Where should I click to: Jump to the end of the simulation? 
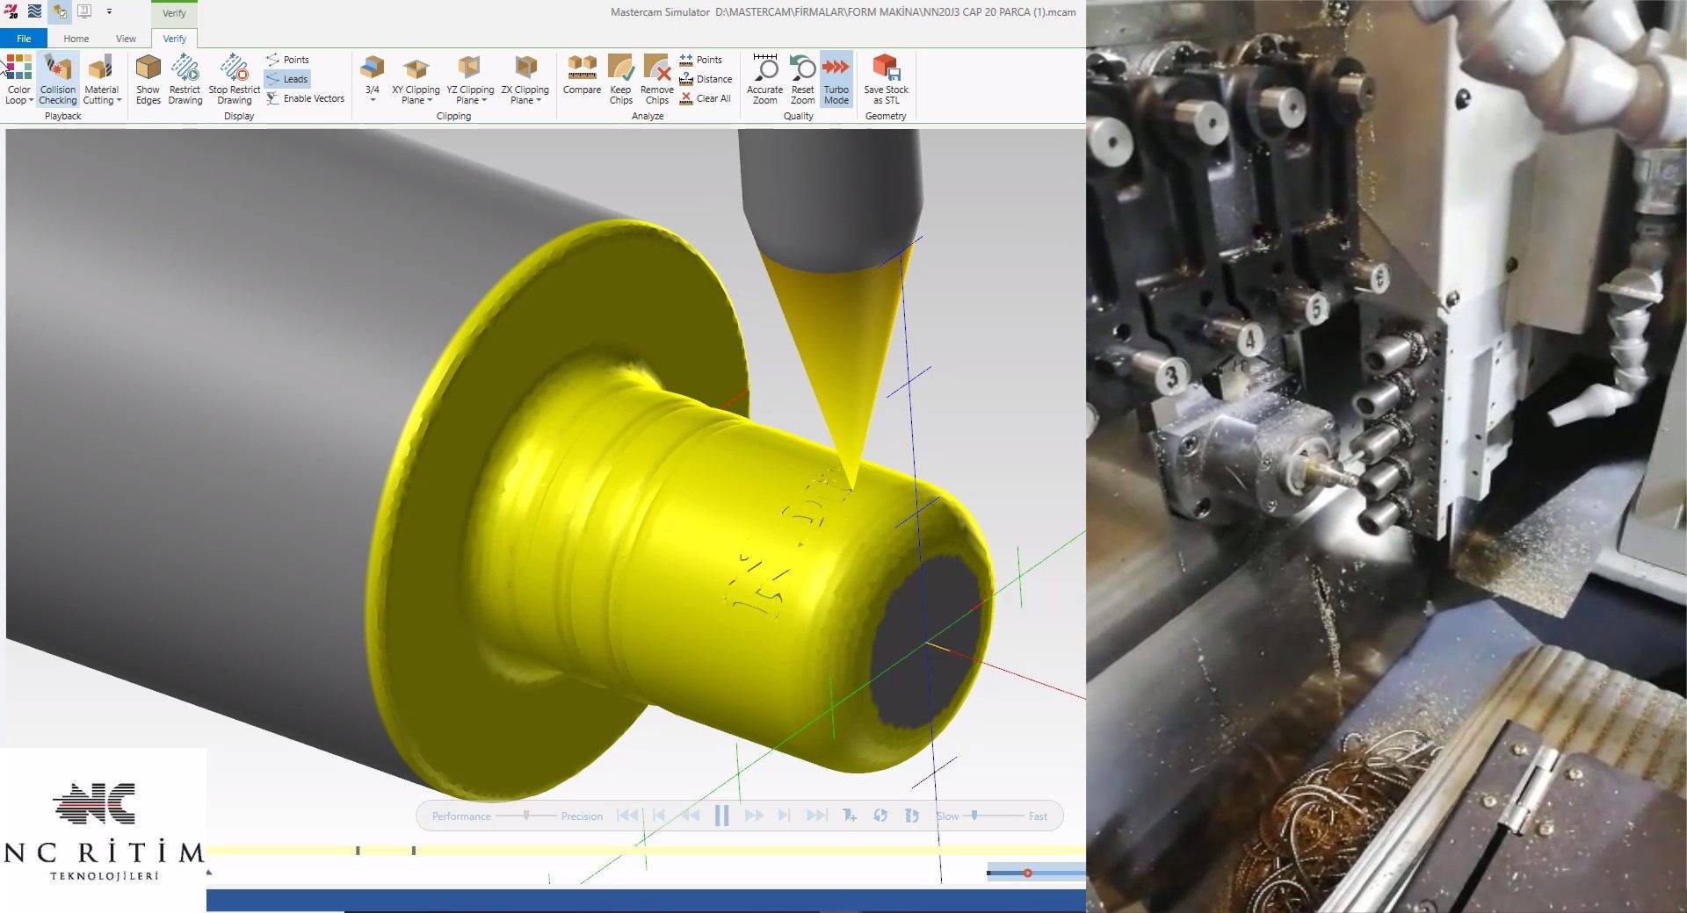pyautogui.click(x=817, y=816)
